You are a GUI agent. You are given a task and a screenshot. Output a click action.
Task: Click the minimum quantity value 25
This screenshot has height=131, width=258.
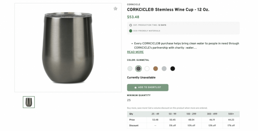pyautogui.click(x=129, y=100)
